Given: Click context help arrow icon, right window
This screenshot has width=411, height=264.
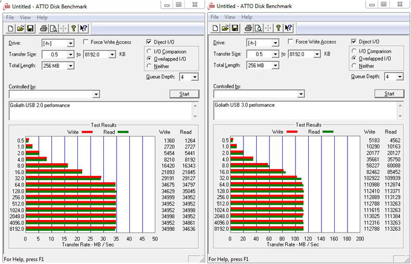Looking at the screenshot, I should pos(288,28).
